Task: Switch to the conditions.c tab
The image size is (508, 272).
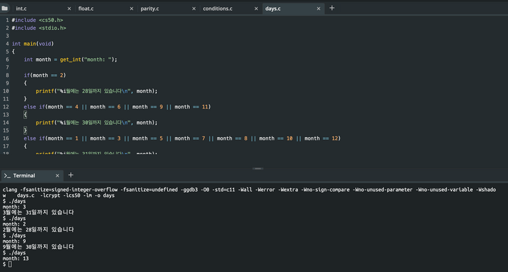Action: click(218, 9)
